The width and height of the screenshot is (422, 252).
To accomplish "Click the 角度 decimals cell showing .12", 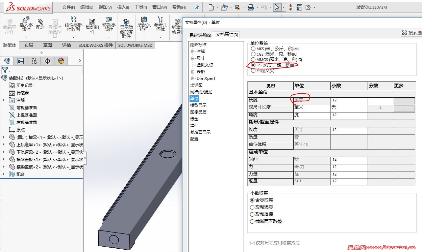I will [349, 115].
